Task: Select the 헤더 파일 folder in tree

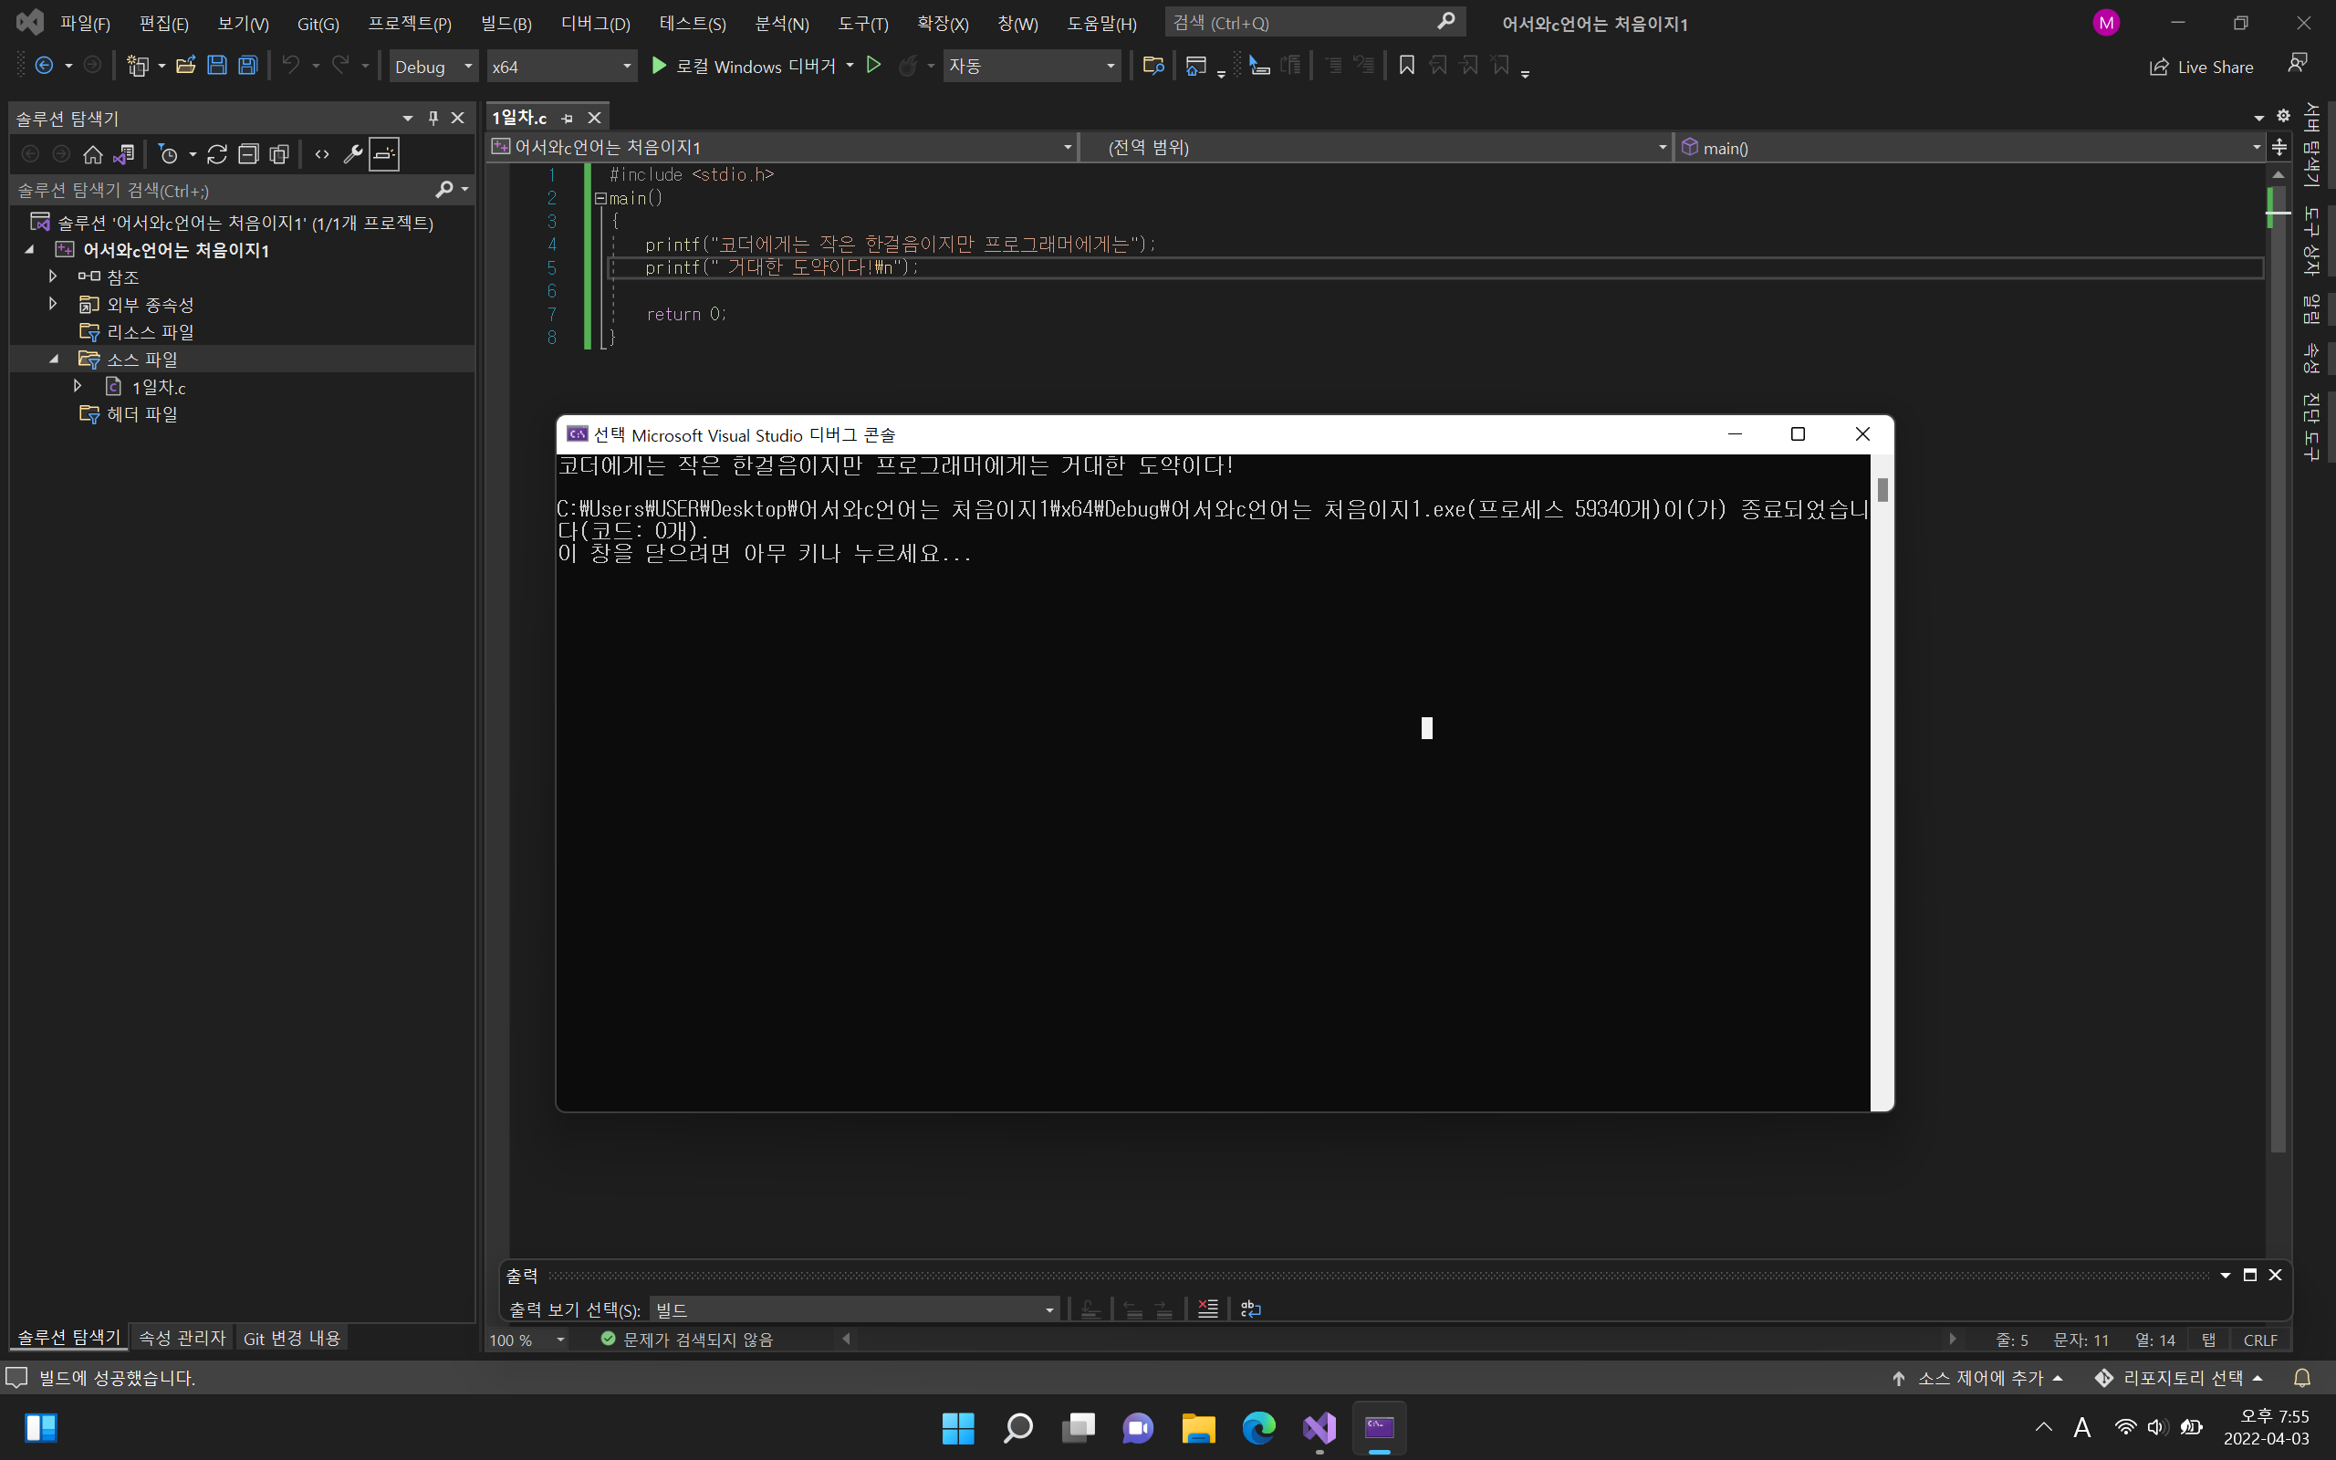Action: [x=141, y=414]
